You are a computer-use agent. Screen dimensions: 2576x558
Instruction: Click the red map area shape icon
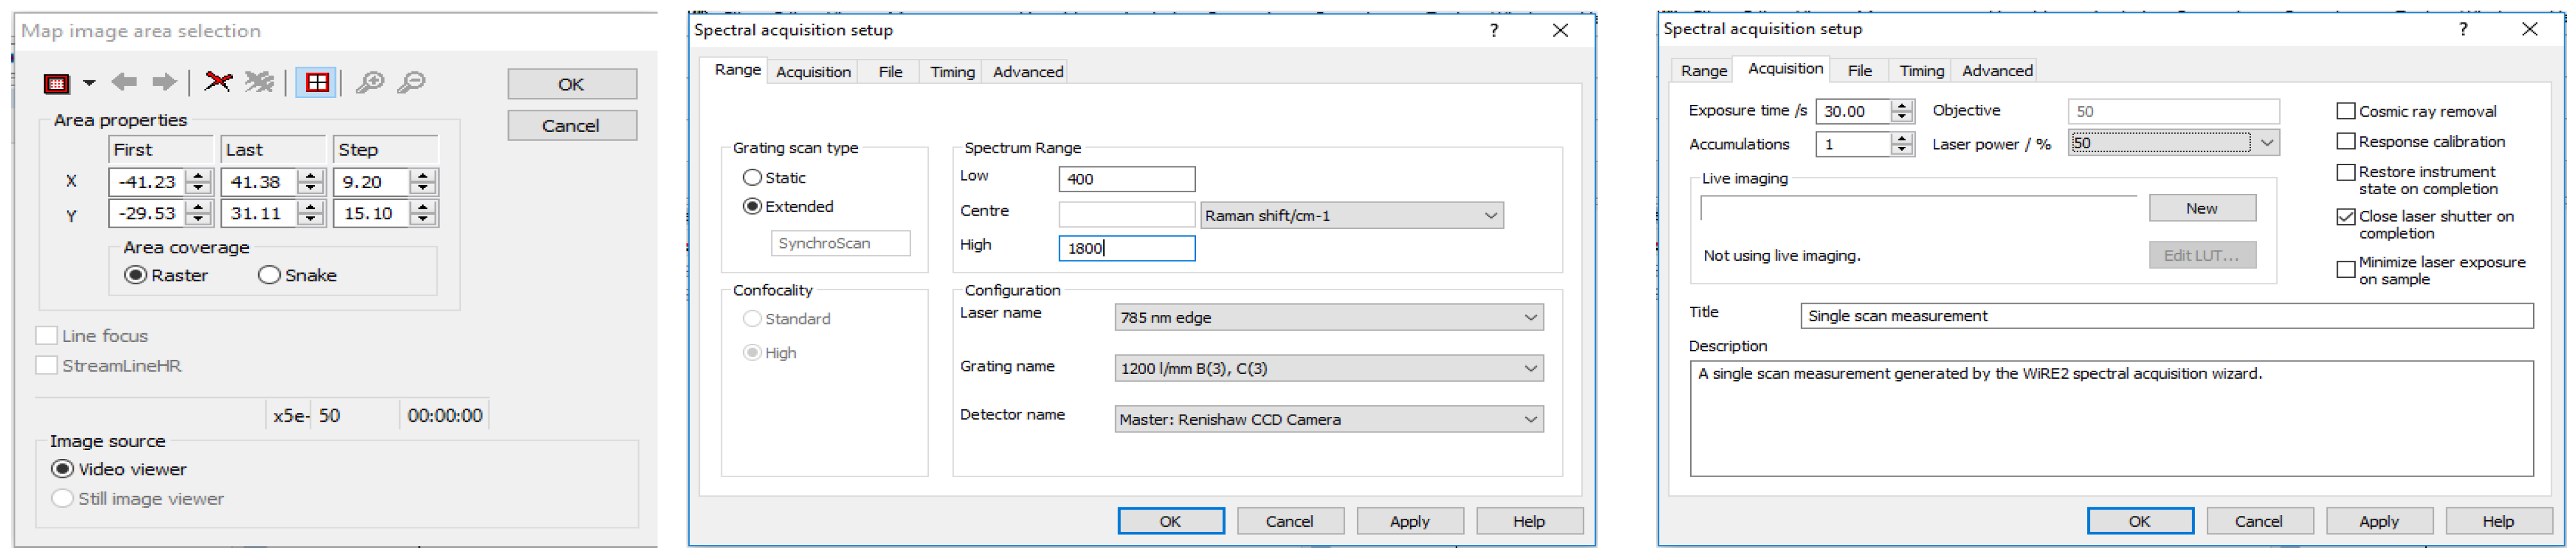[57, 84]
